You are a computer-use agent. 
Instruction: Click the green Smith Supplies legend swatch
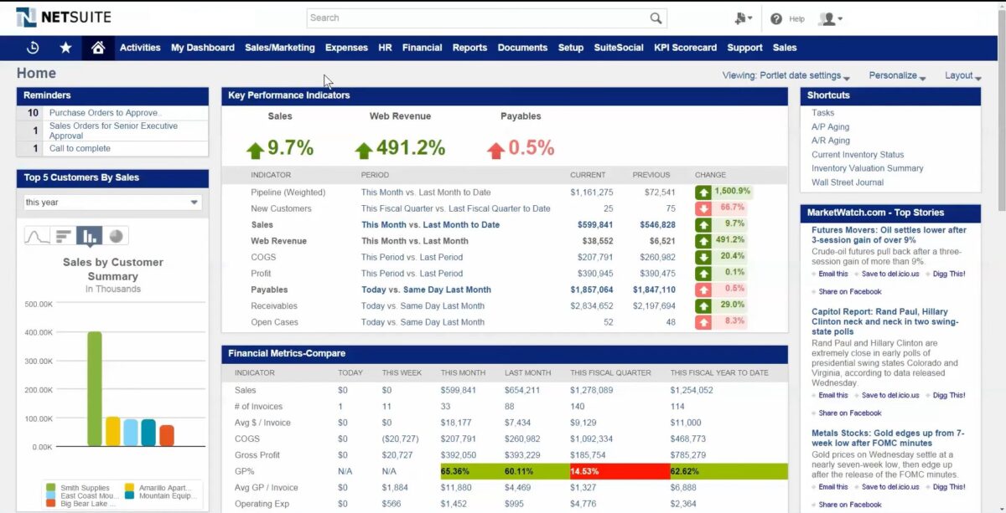(x=50, y=485)
